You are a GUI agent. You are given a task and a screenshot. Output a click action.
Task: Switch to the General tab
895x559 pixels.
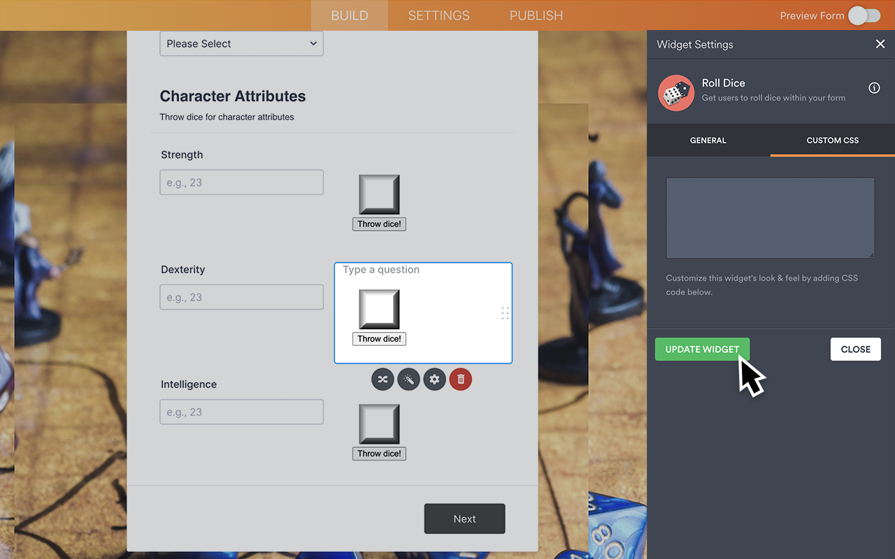click(708, 140)
